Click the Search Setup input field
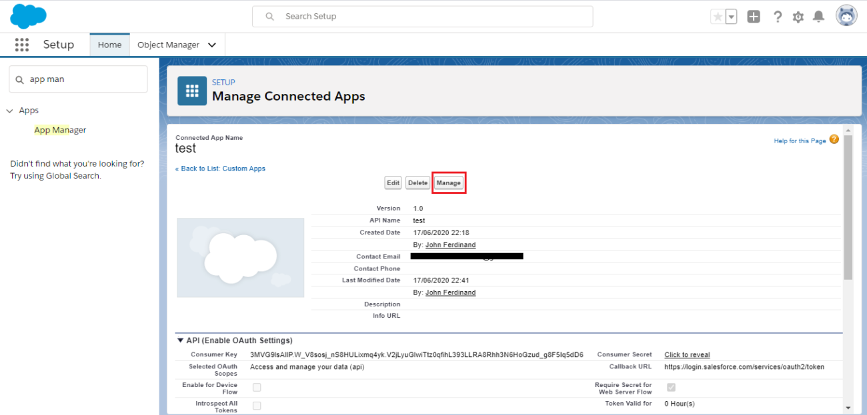 click(x=422, y=16)
